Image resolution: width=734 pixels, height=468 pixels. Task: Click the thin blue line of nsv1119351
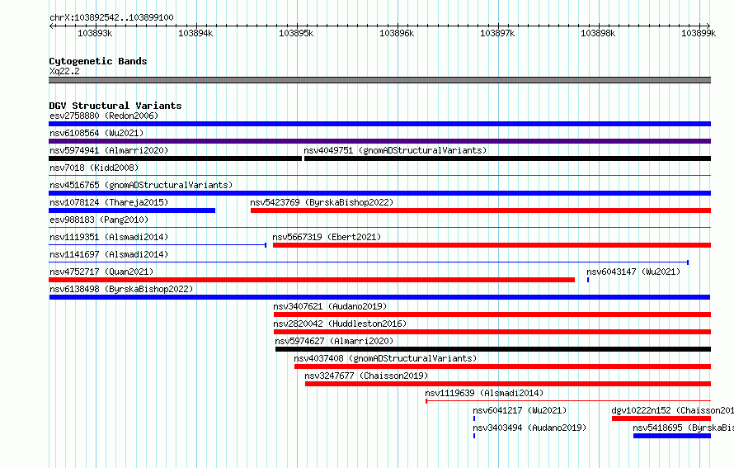coord(158,245)
